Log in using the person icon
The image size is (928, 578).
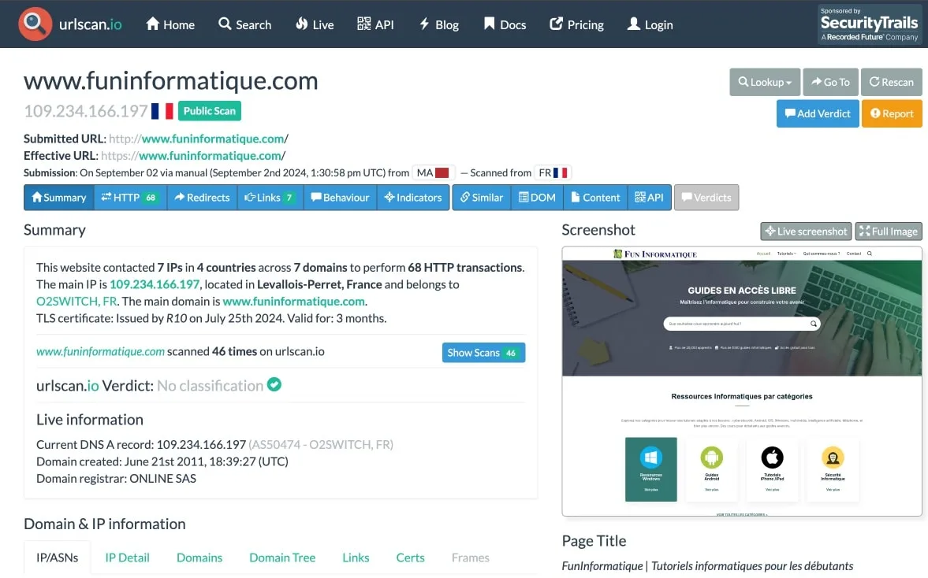click(635, 24)
